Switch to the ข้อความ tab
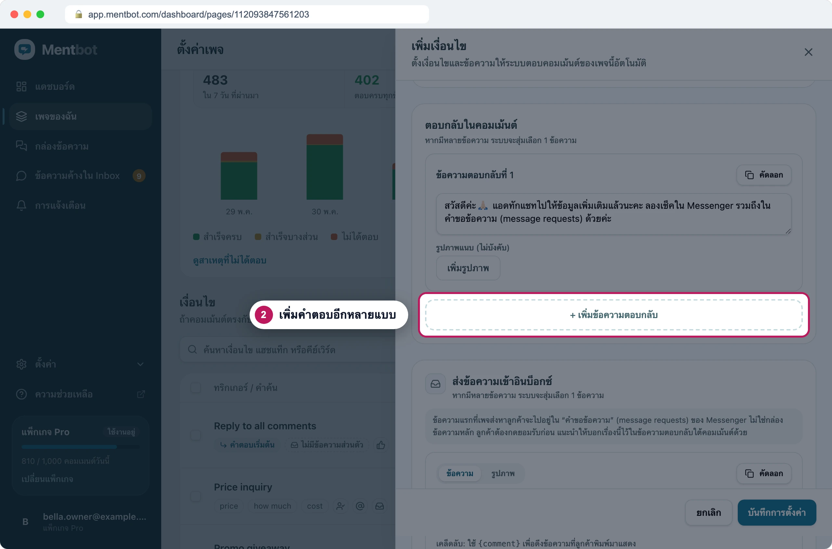 click(x=459, y=473)
